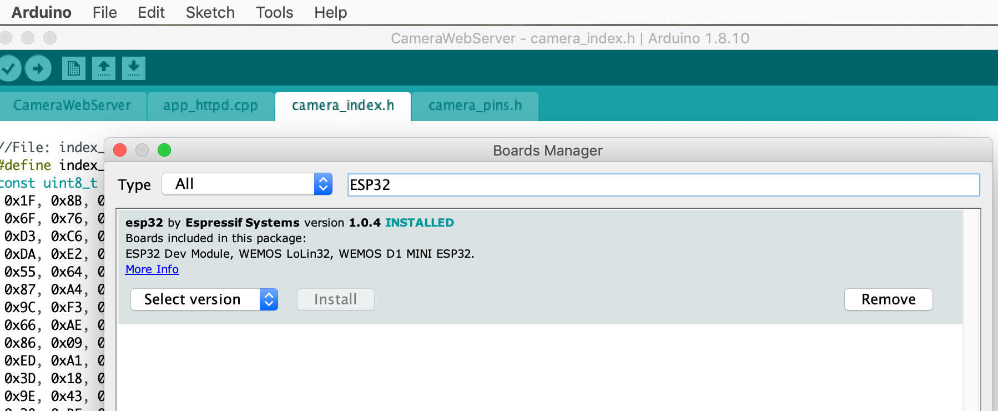Click the code line starting 0x3D, 0x18
The width and height of the screenshot is (998, 411).
tap(54, 378)
